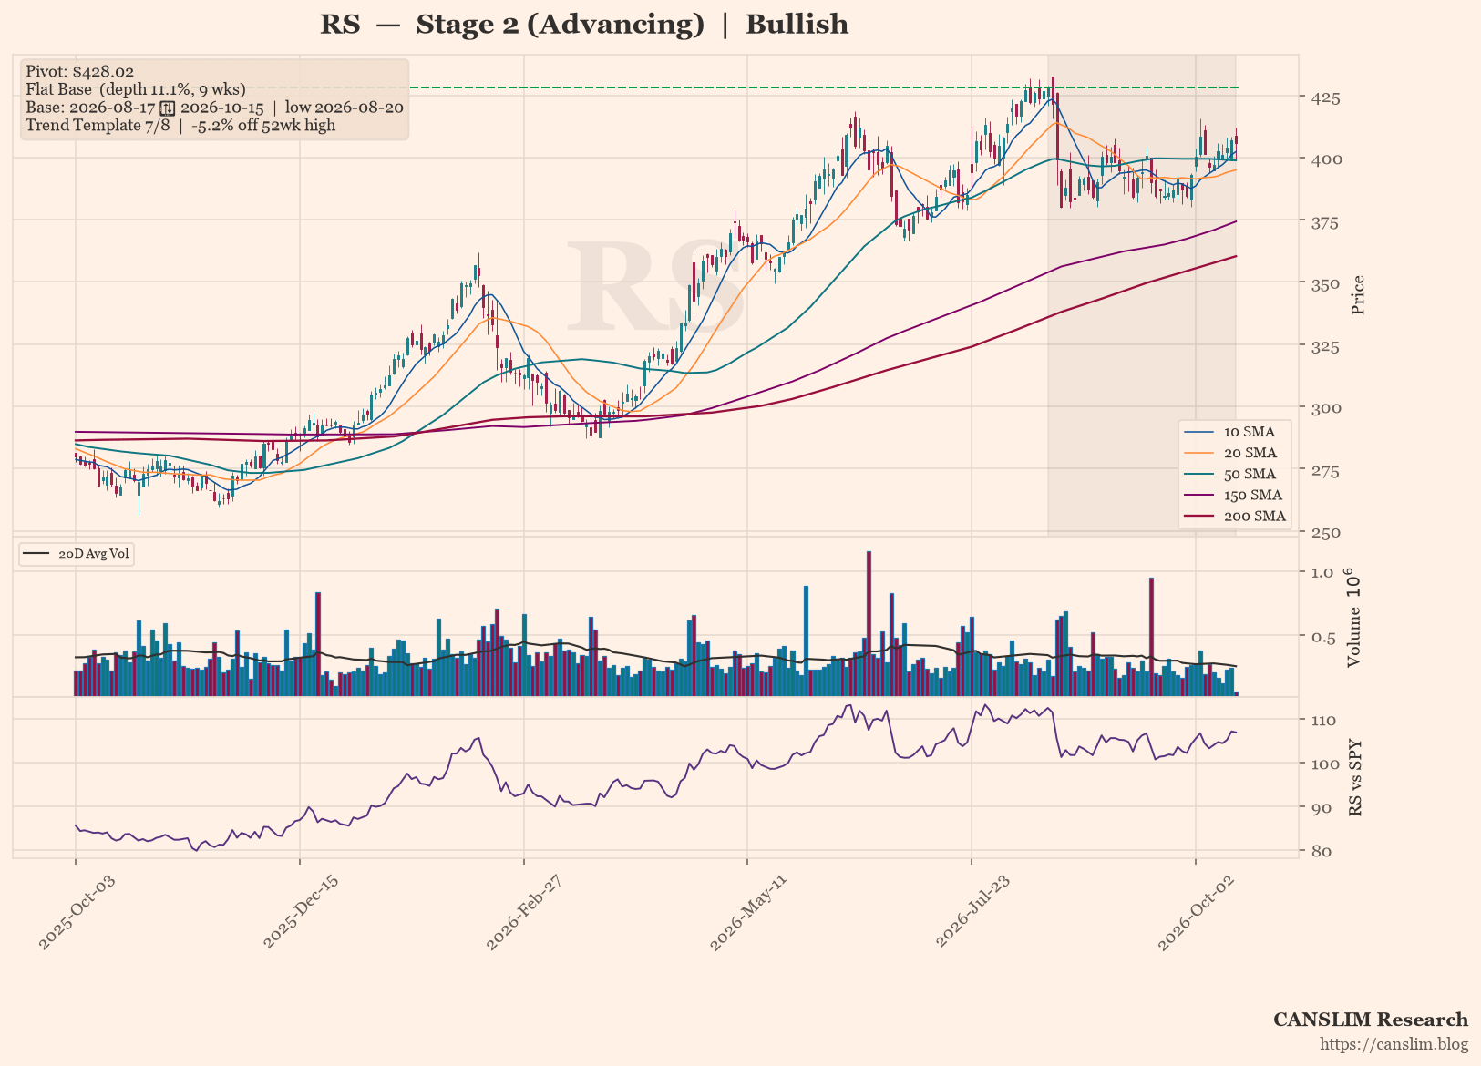Click the 100 RS axis tick
Image resolution: width=1481 pixels, height=1066 pixels.
[x=1323, y=764]
